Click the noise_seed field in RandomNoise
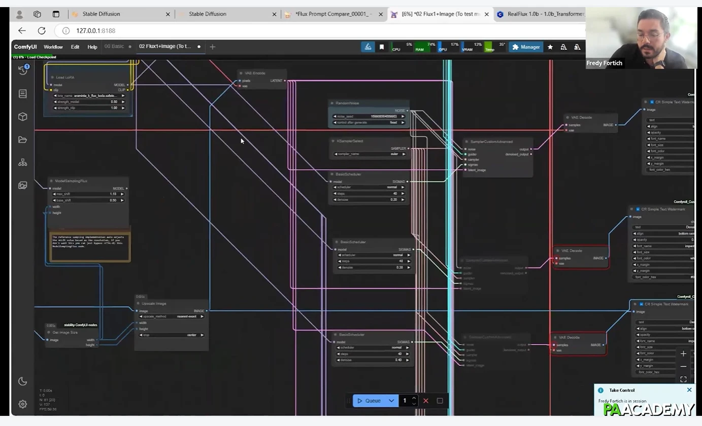The image size is (702, 426). [x=369, y=117]
